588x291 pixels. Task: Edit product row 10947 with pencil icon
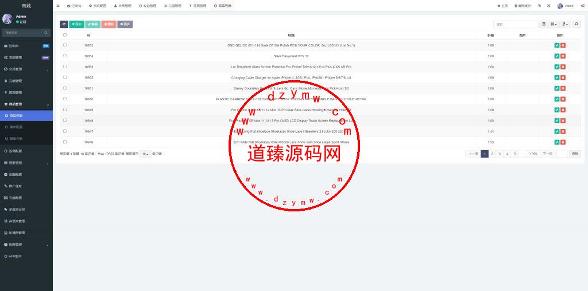557,131
